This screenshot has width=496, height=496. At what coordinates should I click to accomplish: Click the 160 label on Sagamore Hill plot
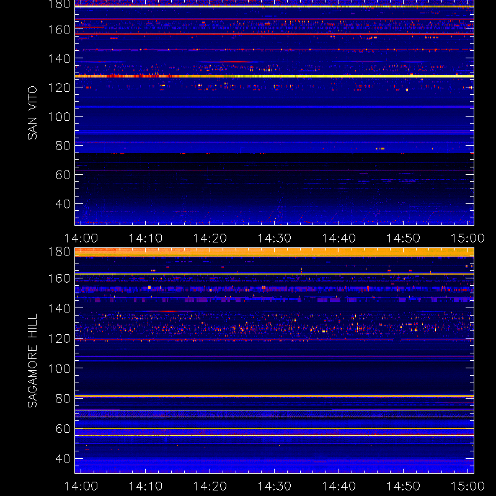point(59,278)
